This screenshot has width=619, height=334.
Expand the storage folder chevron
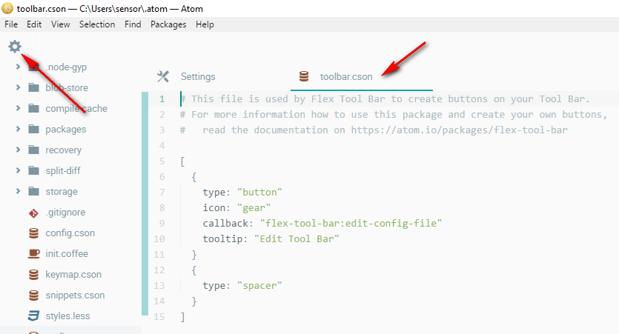point(18,191)
